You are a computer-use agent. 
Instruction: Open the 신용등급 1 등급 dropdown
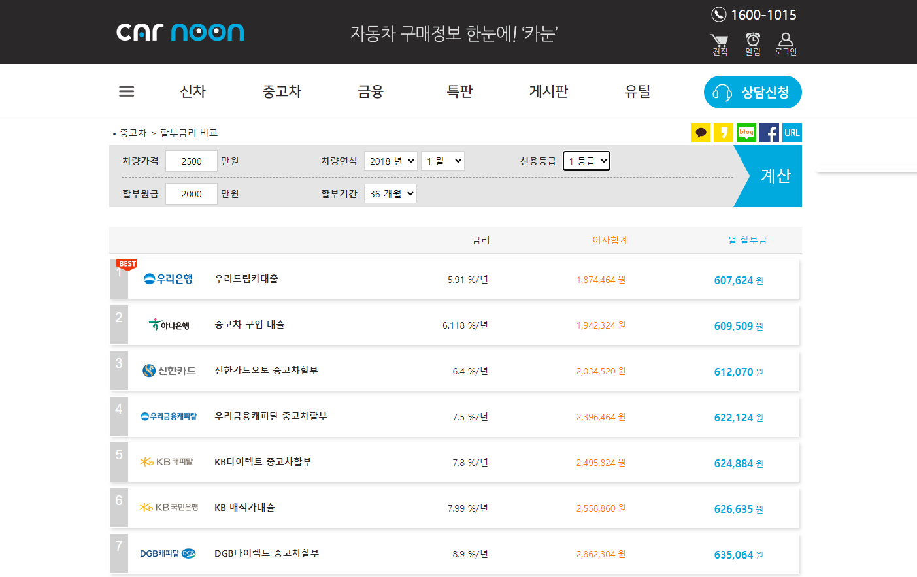click(x=586, y=161)
